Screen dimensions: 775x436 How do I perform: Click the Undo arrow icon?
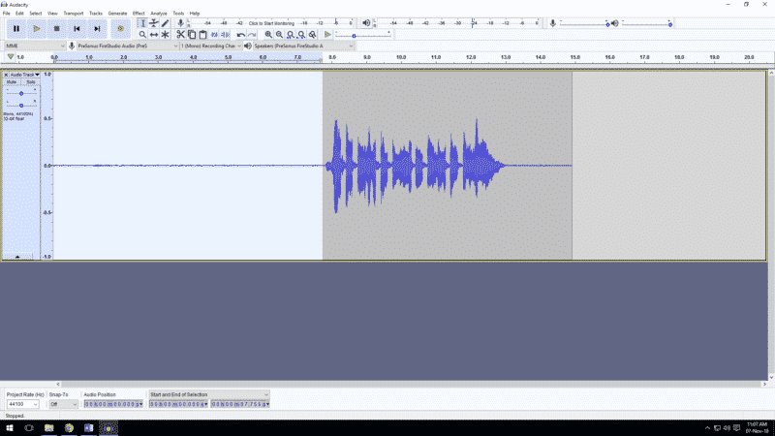point(241,34)
